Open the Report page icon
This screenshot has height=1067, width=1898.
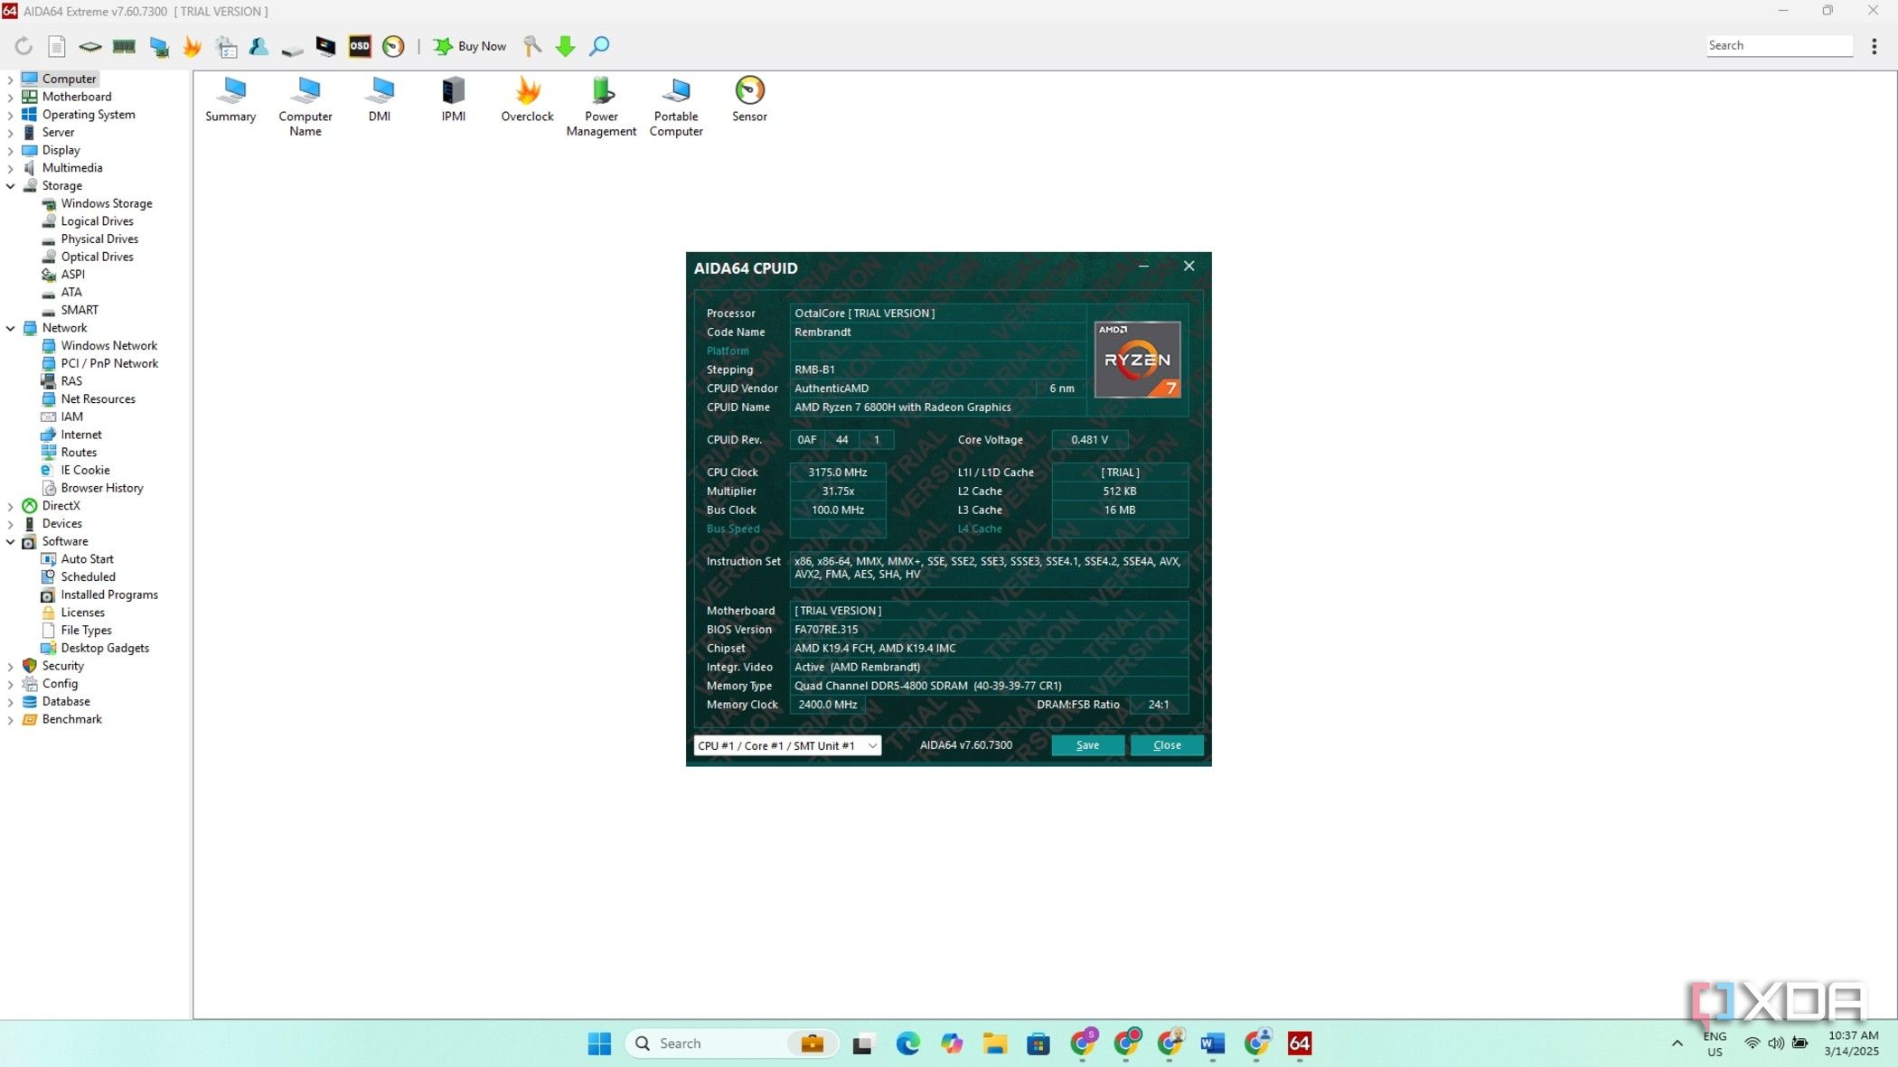point(56,46)
